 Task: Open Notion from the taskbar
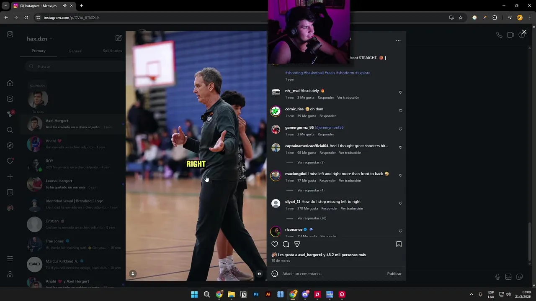[x=244, y=294]
